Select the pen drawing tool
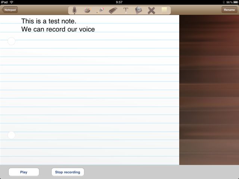This screenshot has width=239, height=179. (x=100, y=10)
